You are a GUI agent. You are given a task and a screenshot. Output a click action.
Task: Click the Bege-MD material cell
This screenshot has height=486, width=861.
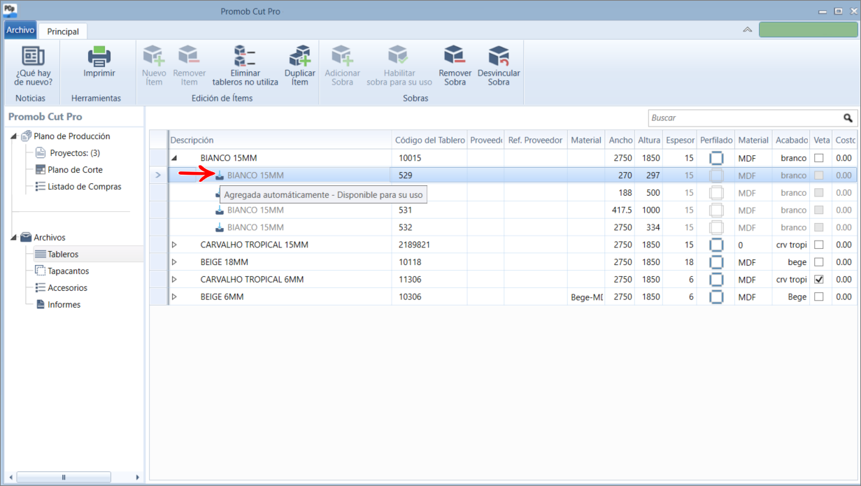tap(586, 297)
